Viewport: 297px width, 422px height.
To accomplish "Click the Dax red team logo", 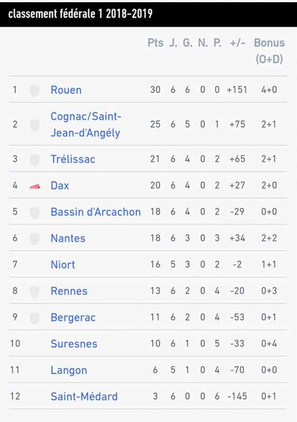I will (x=35, y=186).
